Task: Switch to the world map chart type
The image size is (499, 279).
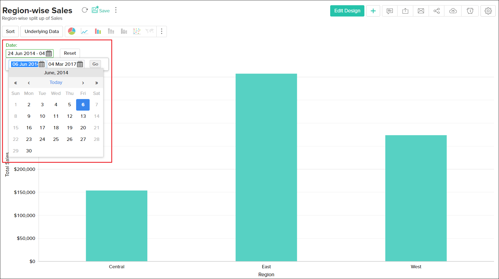Action: 149,31
